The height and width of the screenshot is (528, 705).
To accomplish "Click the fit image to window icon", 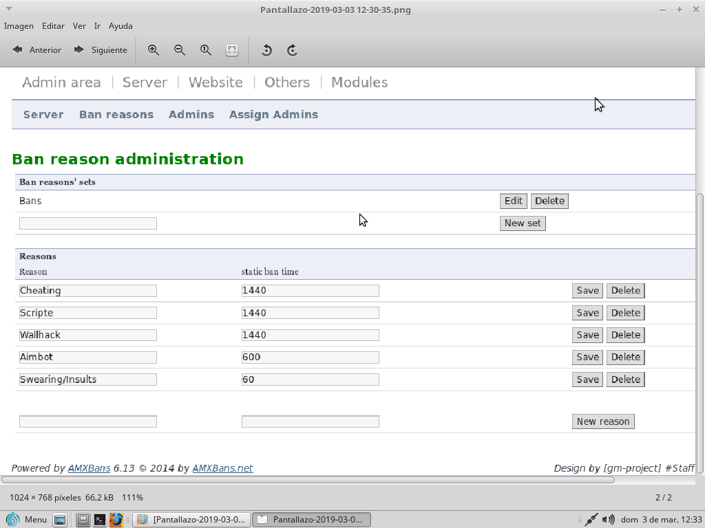I will click(232, 49).
